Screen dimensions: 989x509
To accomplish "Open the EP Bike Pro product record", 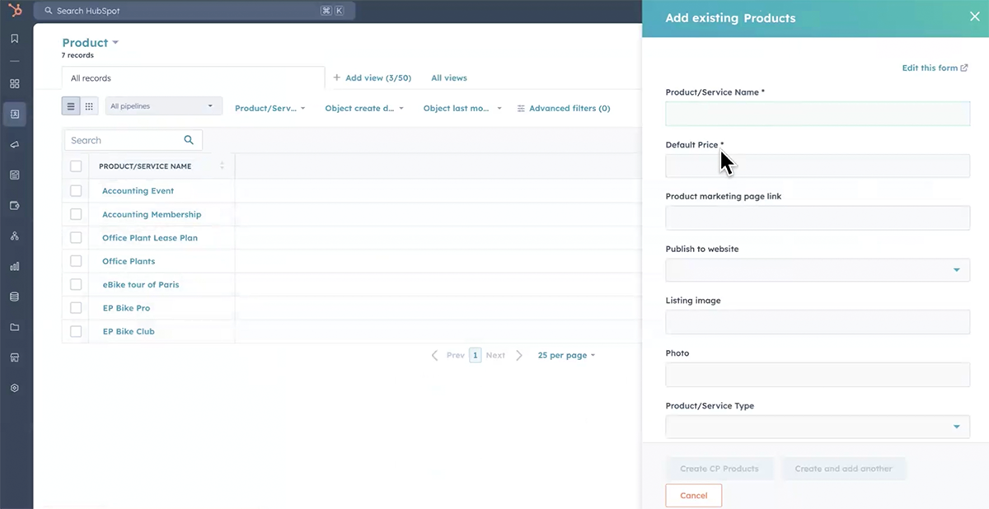I will click(x=126, y=308).
